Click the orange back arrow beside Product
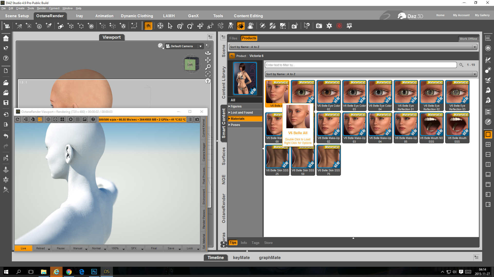 coord(232,56)
